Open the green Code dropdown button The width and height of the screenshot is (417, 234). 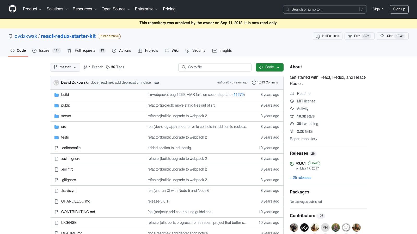pyautogui.click(x=269, y=67)
